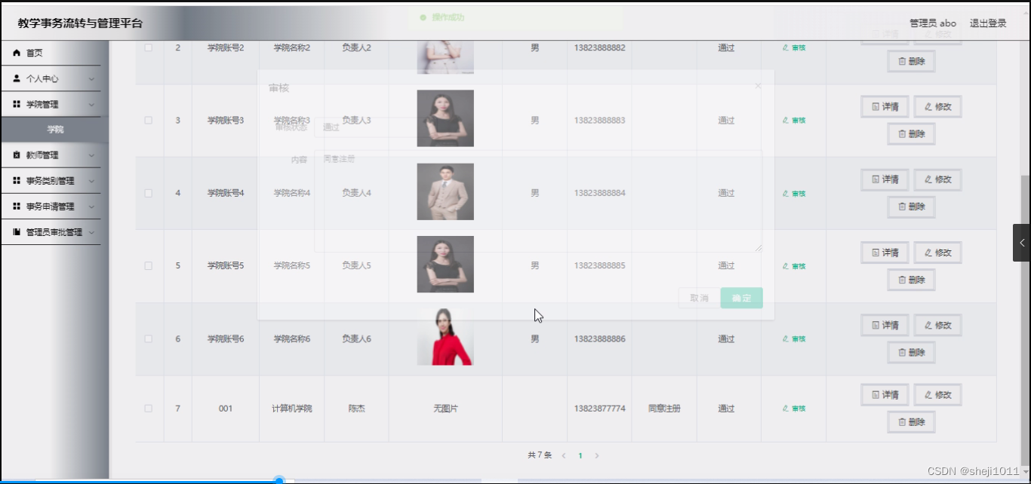Open 详情 for 计算机学院 row
The height and width of the screenshot is (484, 1031).
pos(885,394)
